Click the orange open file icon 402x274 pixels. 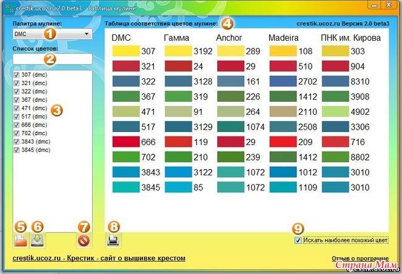tap(20, 241)
